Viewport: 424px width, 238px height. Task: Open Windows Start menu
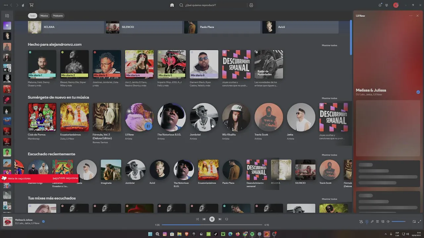point(150,234)
